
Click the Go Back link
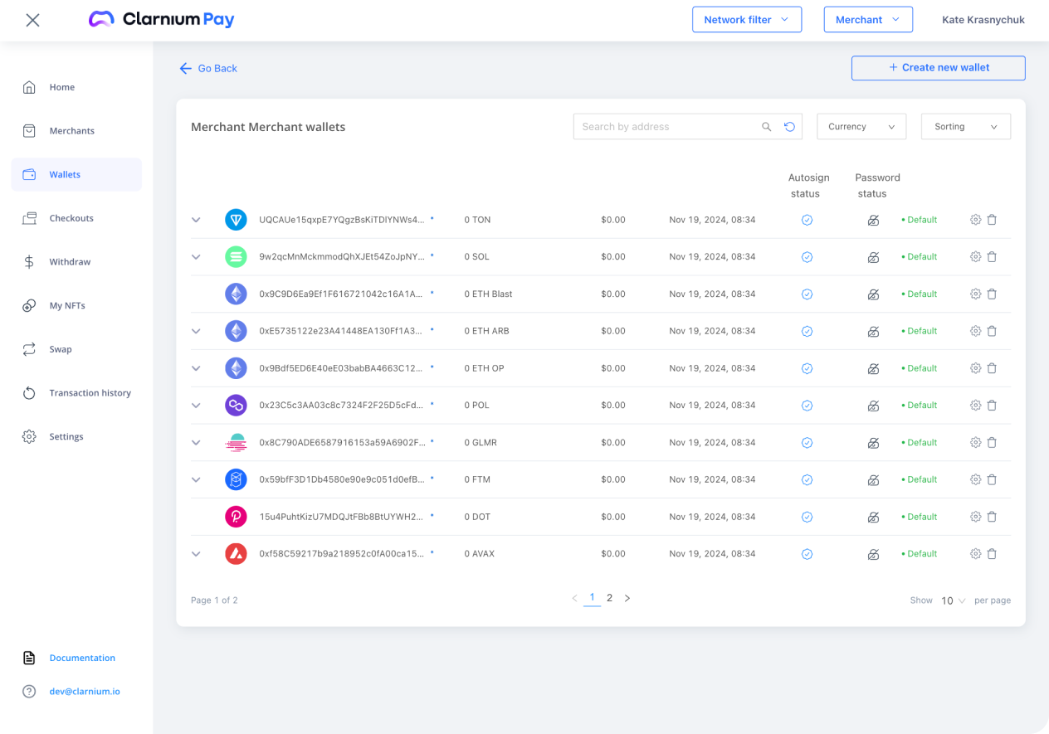208,68
